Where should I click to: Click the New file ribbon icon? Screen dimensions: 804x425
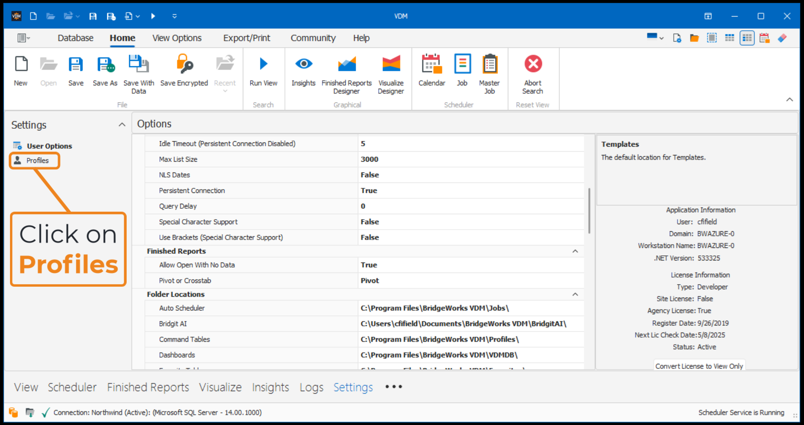pyautogui.click(x=21, y=71)
